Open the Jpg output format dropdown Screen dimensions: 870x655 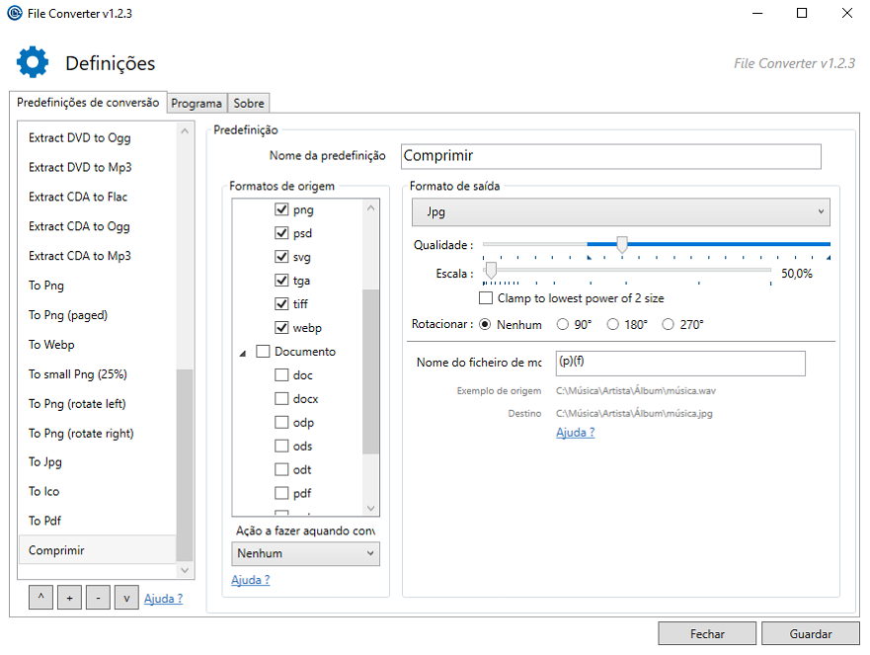(x=620, y=211)
